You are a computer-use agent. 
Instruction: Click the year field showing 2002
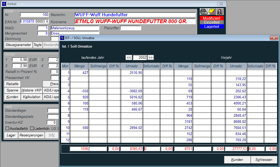tap(140, 57)
